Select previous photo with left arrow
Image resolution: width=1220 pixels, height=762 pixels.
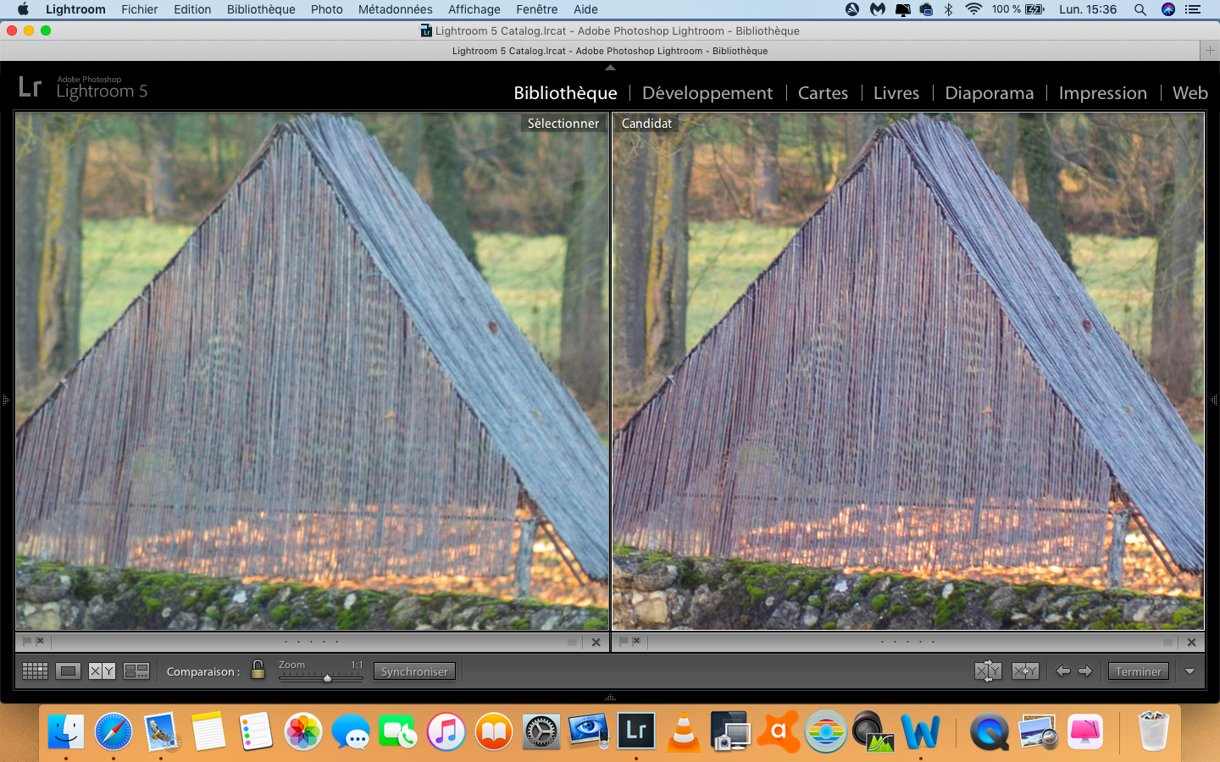1063,671
